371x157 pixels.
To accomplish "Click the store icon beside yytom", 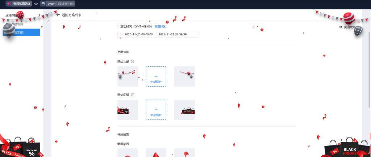I will point(43,4).
